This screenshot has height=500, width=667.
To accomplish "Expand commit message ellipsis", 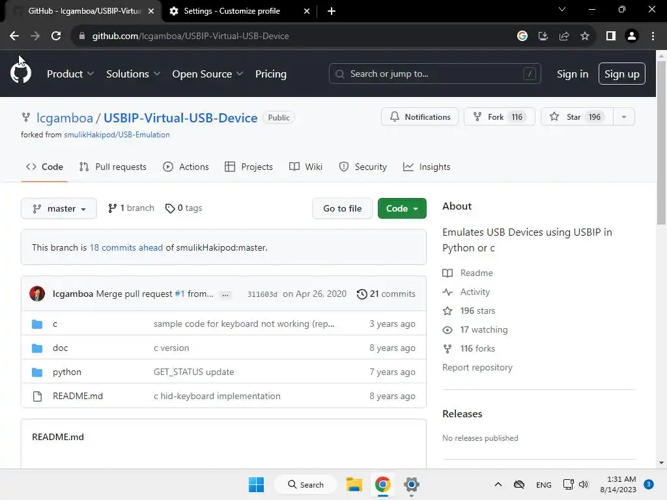I will pyautogui.click(x=225, y=294).
